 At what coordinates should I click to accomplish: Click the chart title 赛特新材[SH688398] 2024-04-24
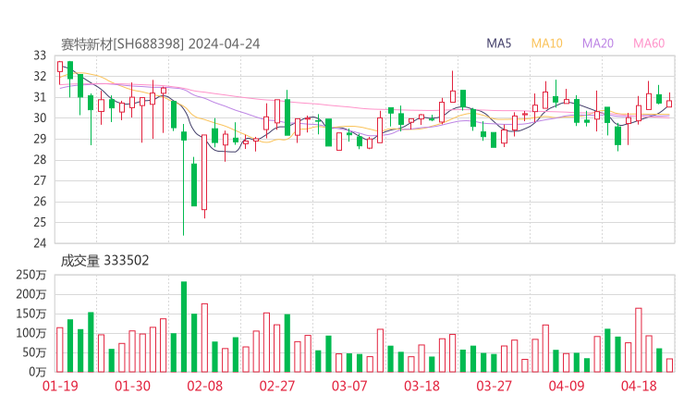click(x=160, y=43)
